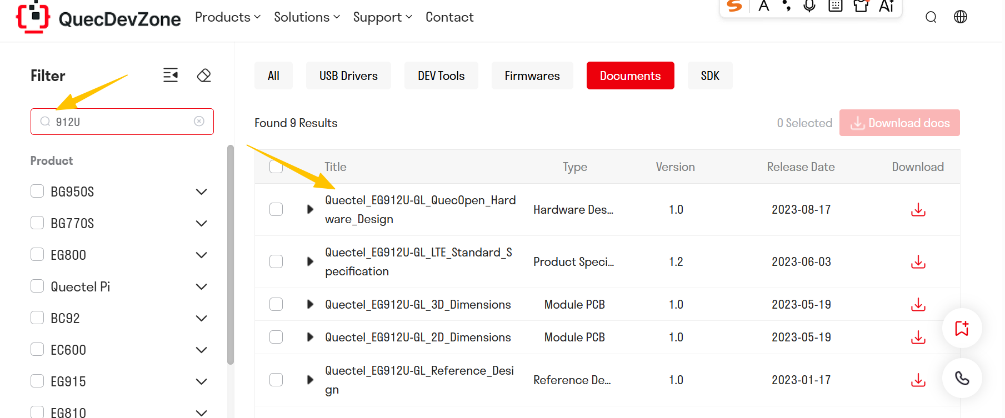Switch IME letter mode via the A icon
This screenshot has width=1005, height=418.
coord(764,6)
